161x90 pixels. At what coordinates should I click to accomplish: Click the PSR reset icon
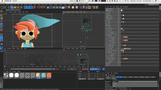94,7
